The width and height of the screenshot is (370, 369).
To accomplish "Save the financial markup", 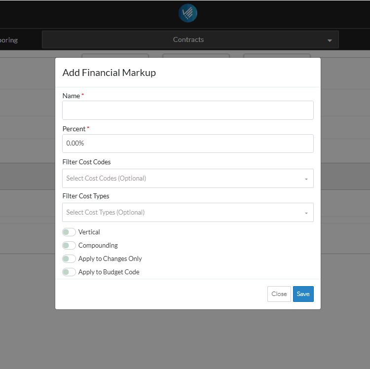I will tap(303, 294).
